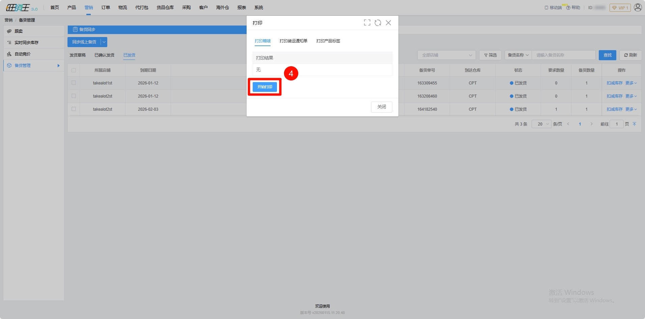Viewport: 645px width, 319px height.
Task: Click the 开始打印 button
Action: coord(265,87)
